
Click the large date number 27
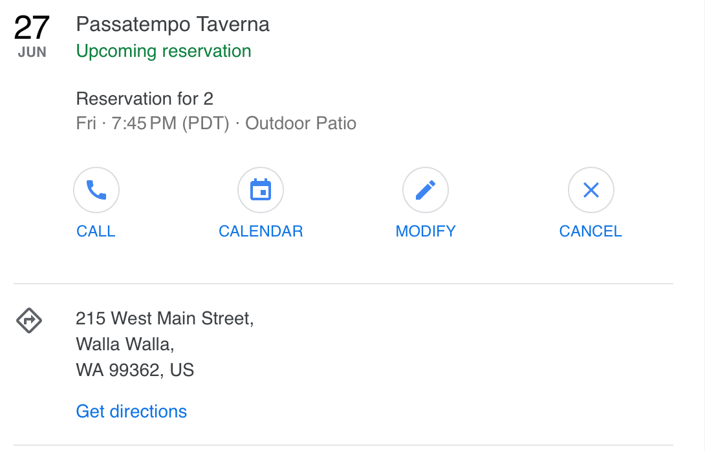pos(32,28)
